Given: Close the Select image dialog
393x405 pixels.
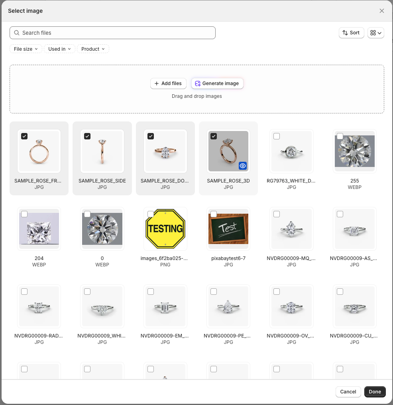Looking at the screenshot, I should [382, 11].
